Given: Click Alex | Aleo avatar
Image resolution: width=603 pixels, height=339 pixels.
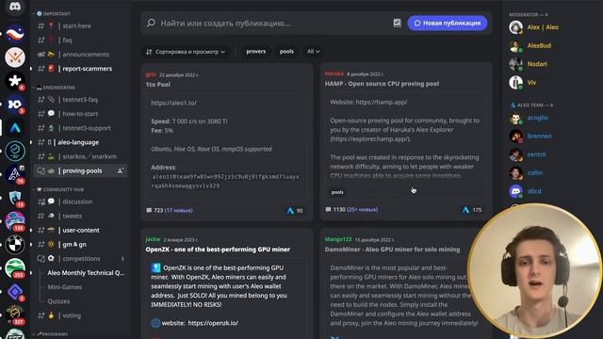Looking at the screenshot, I should click(515, 27).
